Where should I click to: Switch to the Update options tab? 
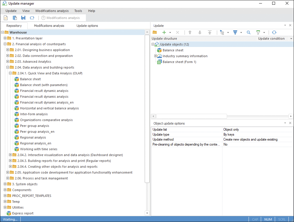click(x=87, y=26)
